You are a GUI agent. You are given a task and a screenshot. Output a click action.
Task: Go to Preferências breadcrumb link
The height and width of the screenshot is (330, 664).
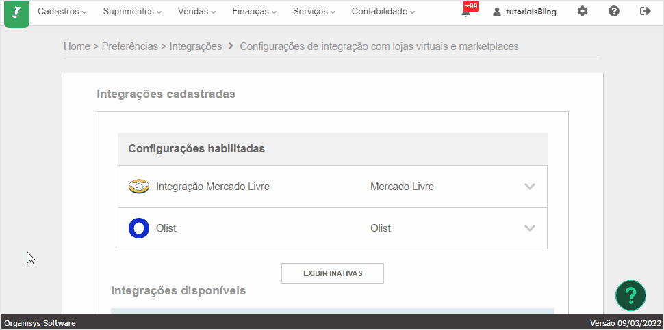click(x=129, y=46)
